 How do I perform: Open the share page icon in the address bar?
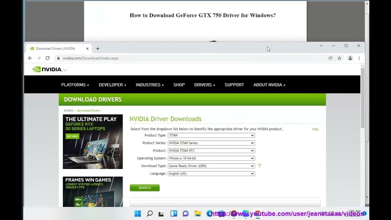pos(331,58)
